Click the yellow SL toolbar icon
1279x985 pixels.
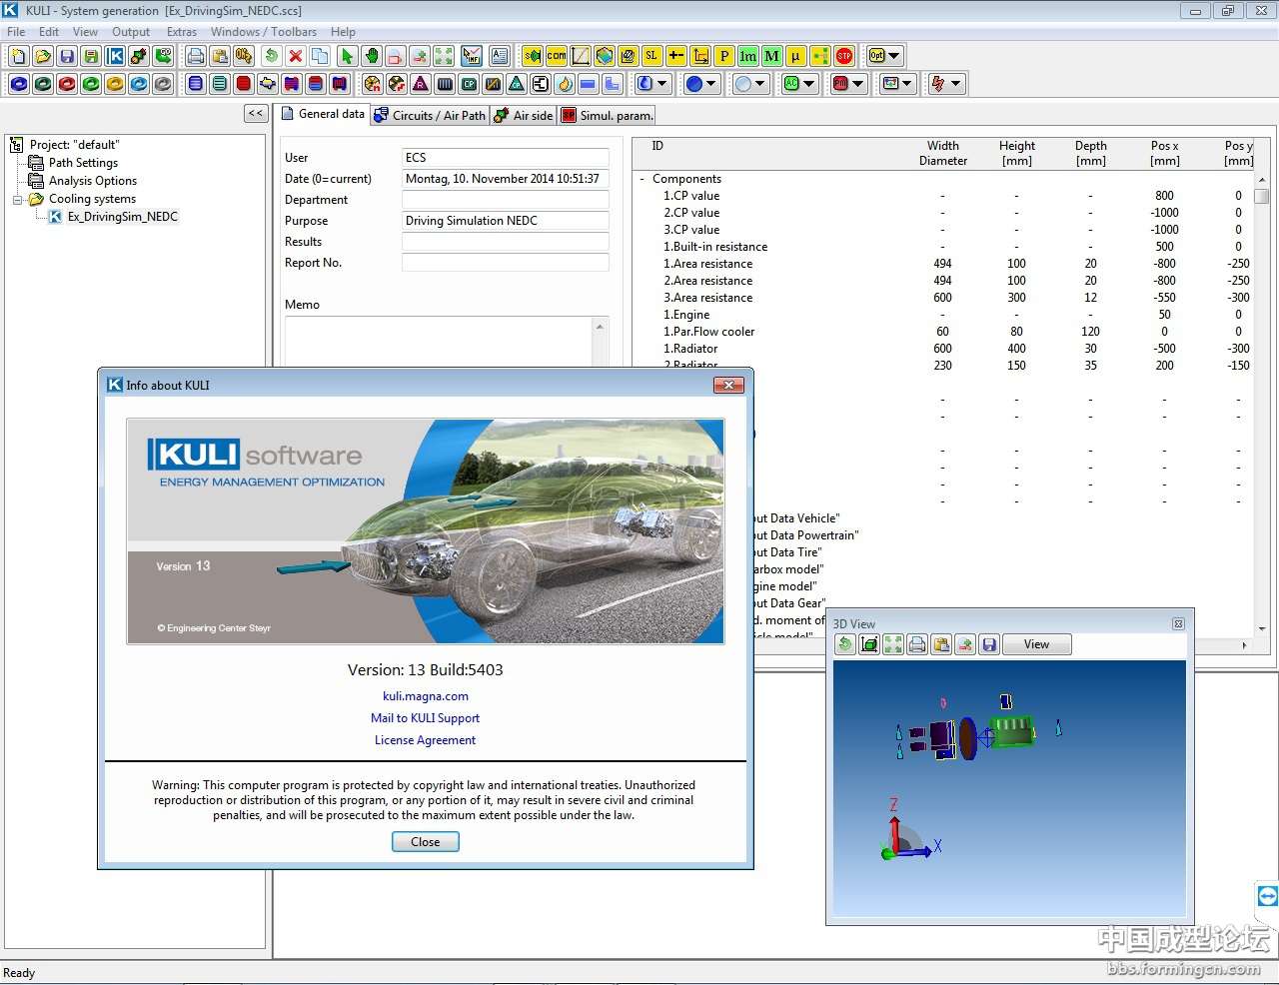coord(651,56)
